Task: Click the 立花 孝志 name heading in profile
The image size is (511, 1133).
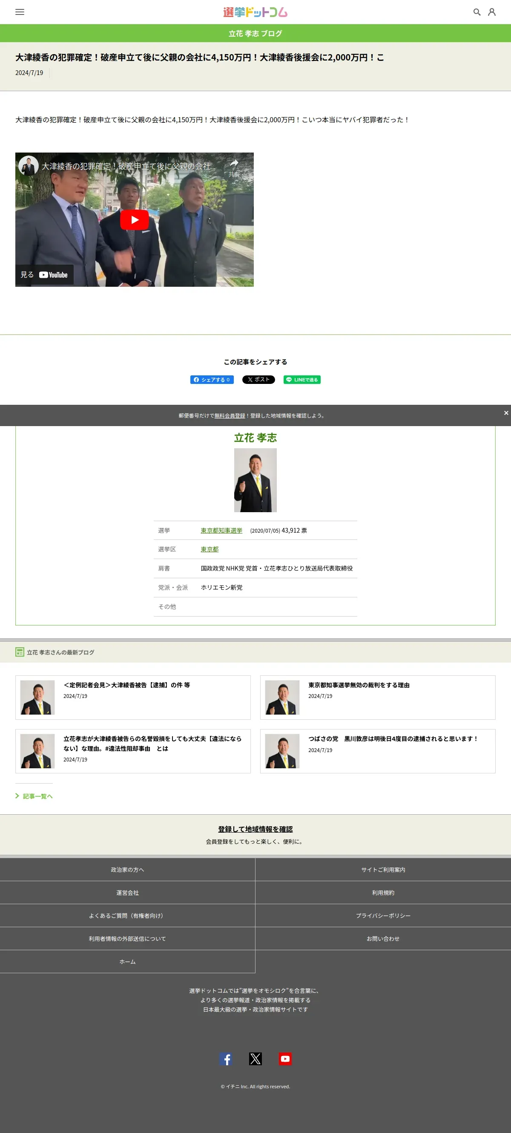Action: [x=255, y=438]
